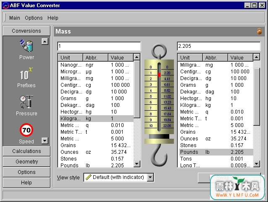Select Centigr... row in left list
The width and height of the screenshot is (268, 202).
96,85
